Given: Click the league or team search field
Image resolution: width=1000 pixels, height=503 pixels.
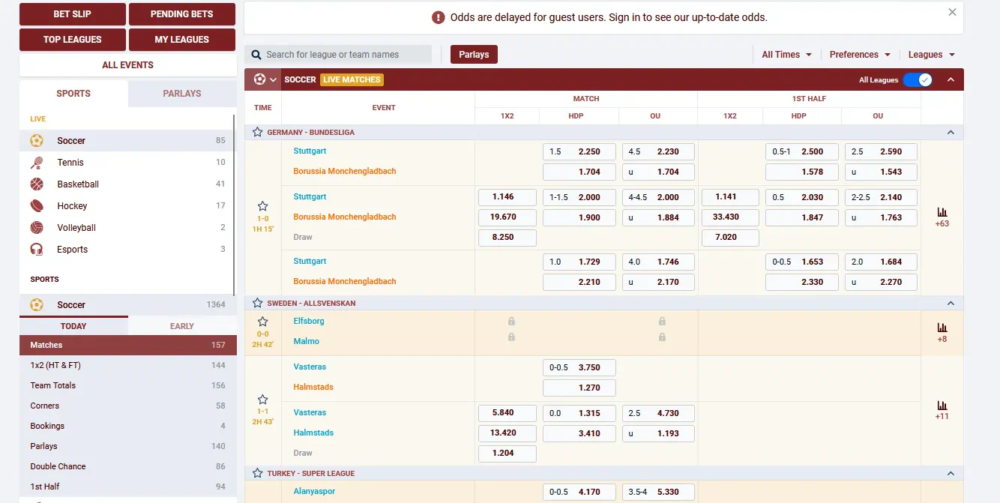Looking at the screenshot, I should [338, 55].
